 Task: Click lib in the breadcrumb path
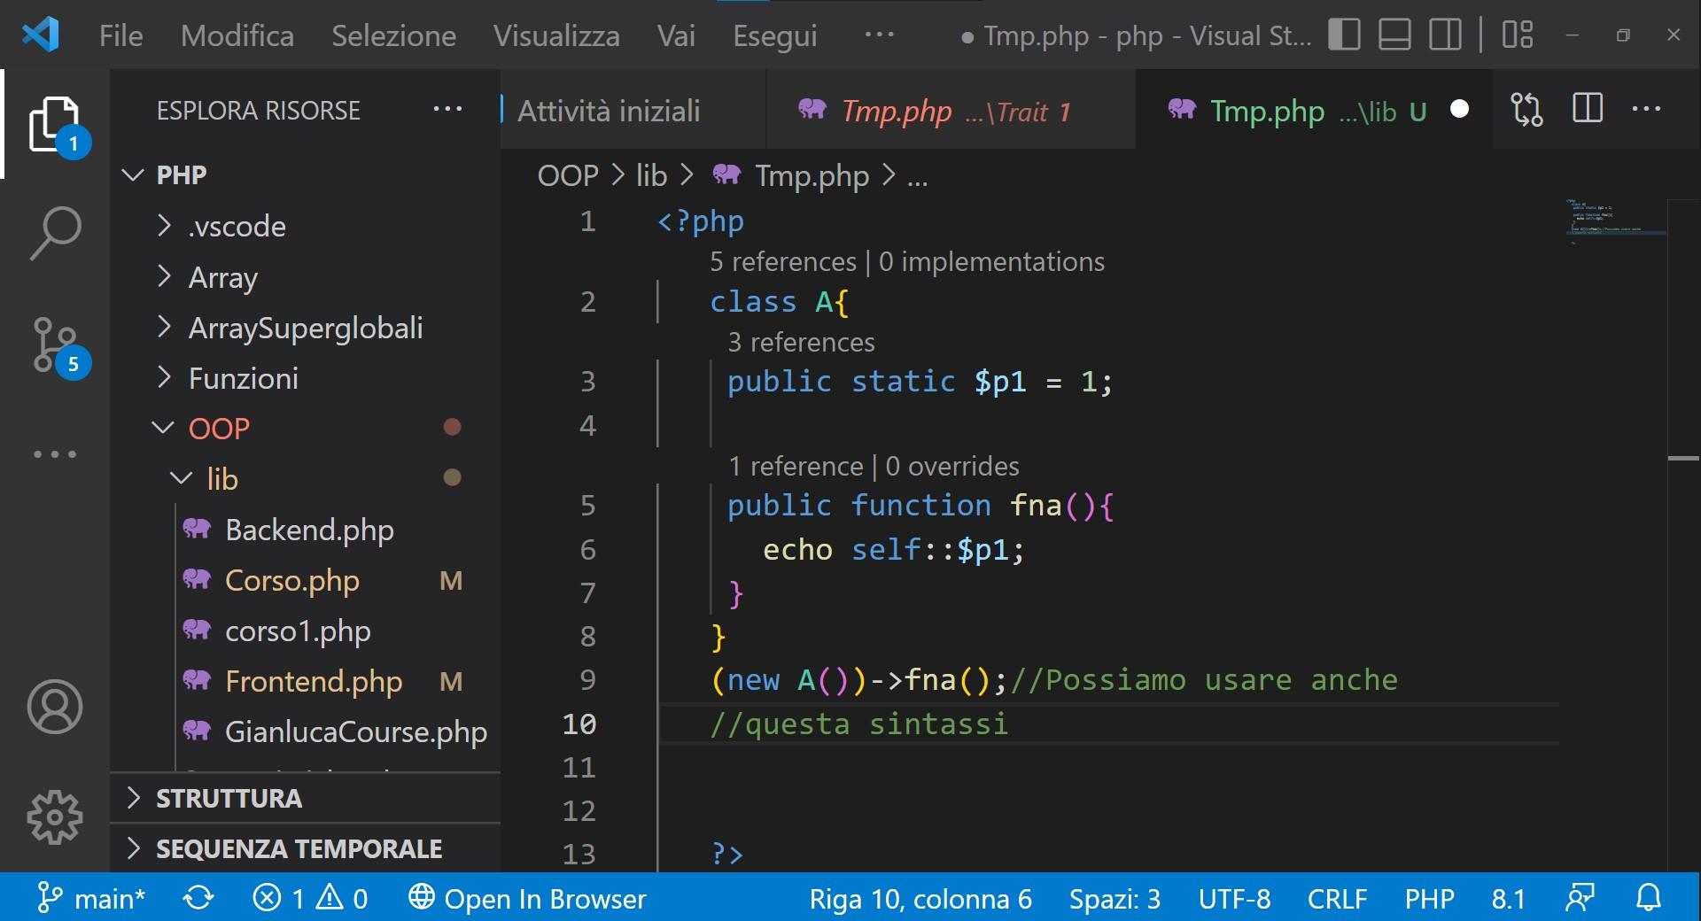(651, 175)
